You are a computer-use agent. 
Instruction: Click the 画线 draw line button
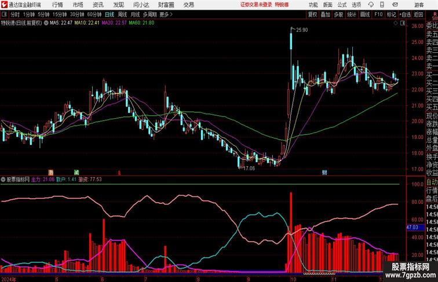pos(365,14)
